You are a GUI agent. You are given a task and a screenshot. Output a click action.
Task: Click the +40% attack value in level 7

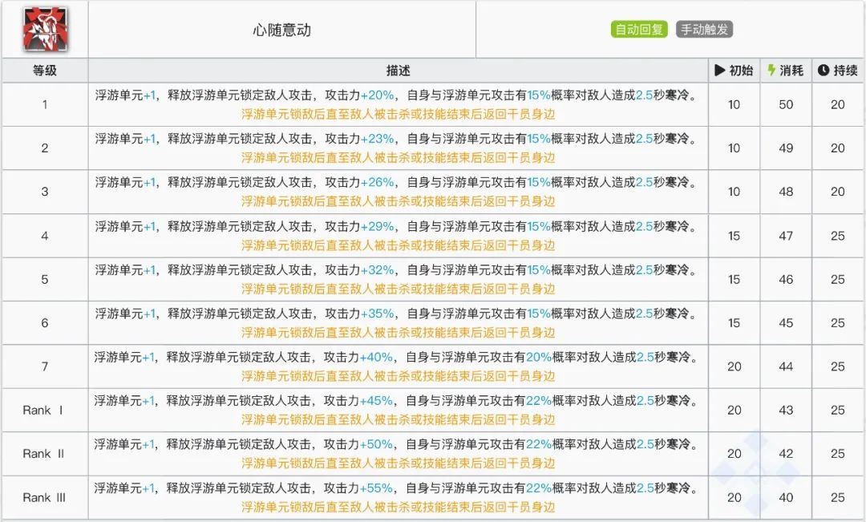pos(376,358)
